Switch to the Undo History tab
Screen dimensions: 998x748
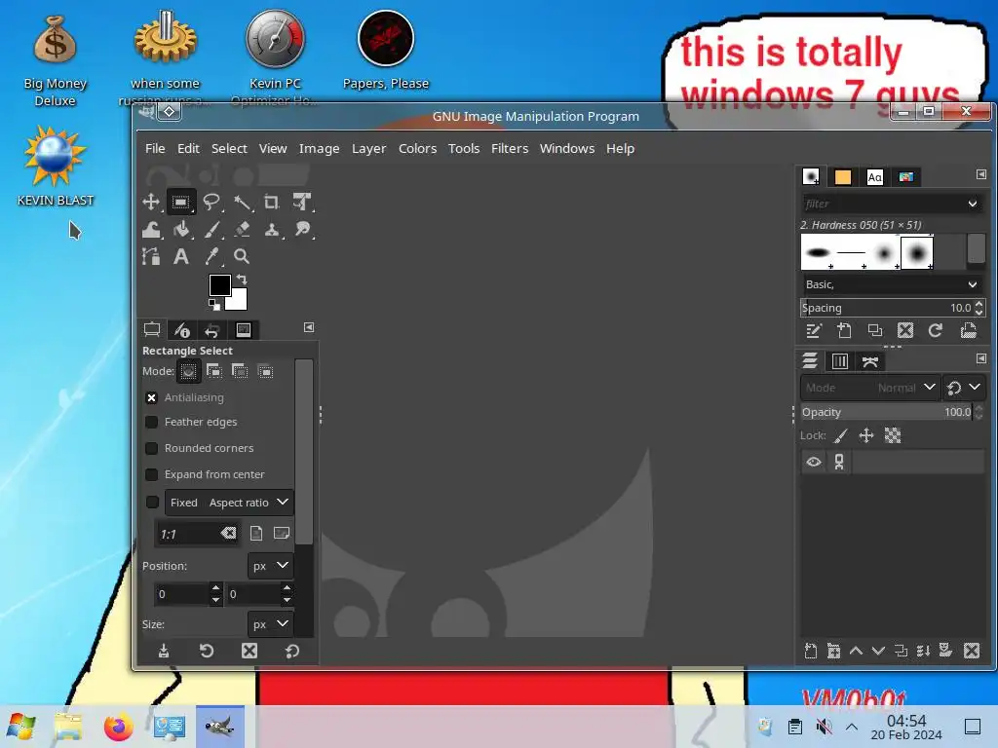click(x=211, y=329)
